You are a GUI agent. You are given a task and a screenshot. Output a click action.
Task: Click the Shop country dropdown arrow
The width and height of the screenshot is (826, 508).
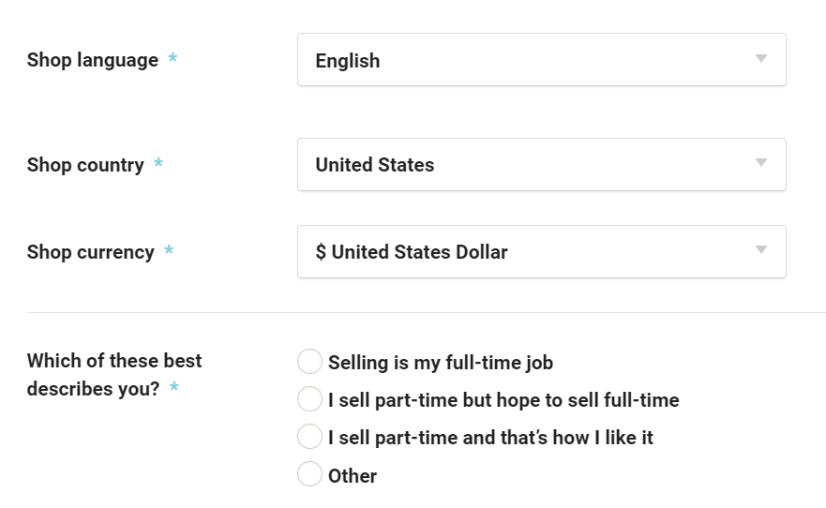761,163
